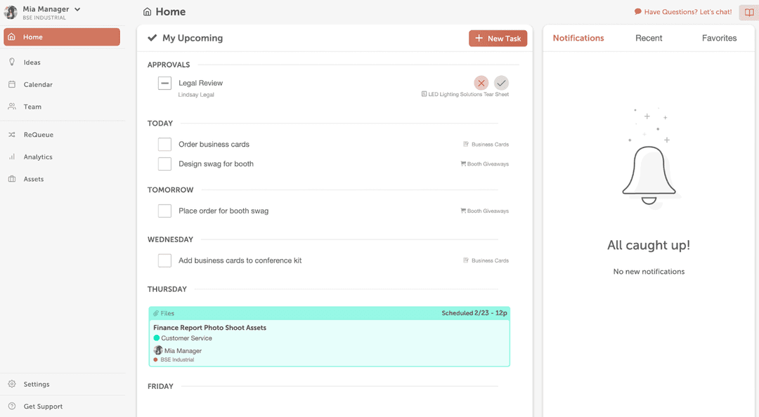The image size is (759, 417).
Task: Reject Legal Review using the red X icon
Action: click(x=481, y=83)
